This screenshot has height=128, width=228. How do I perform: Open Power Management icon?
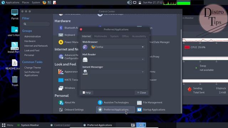tap(61, 42)
